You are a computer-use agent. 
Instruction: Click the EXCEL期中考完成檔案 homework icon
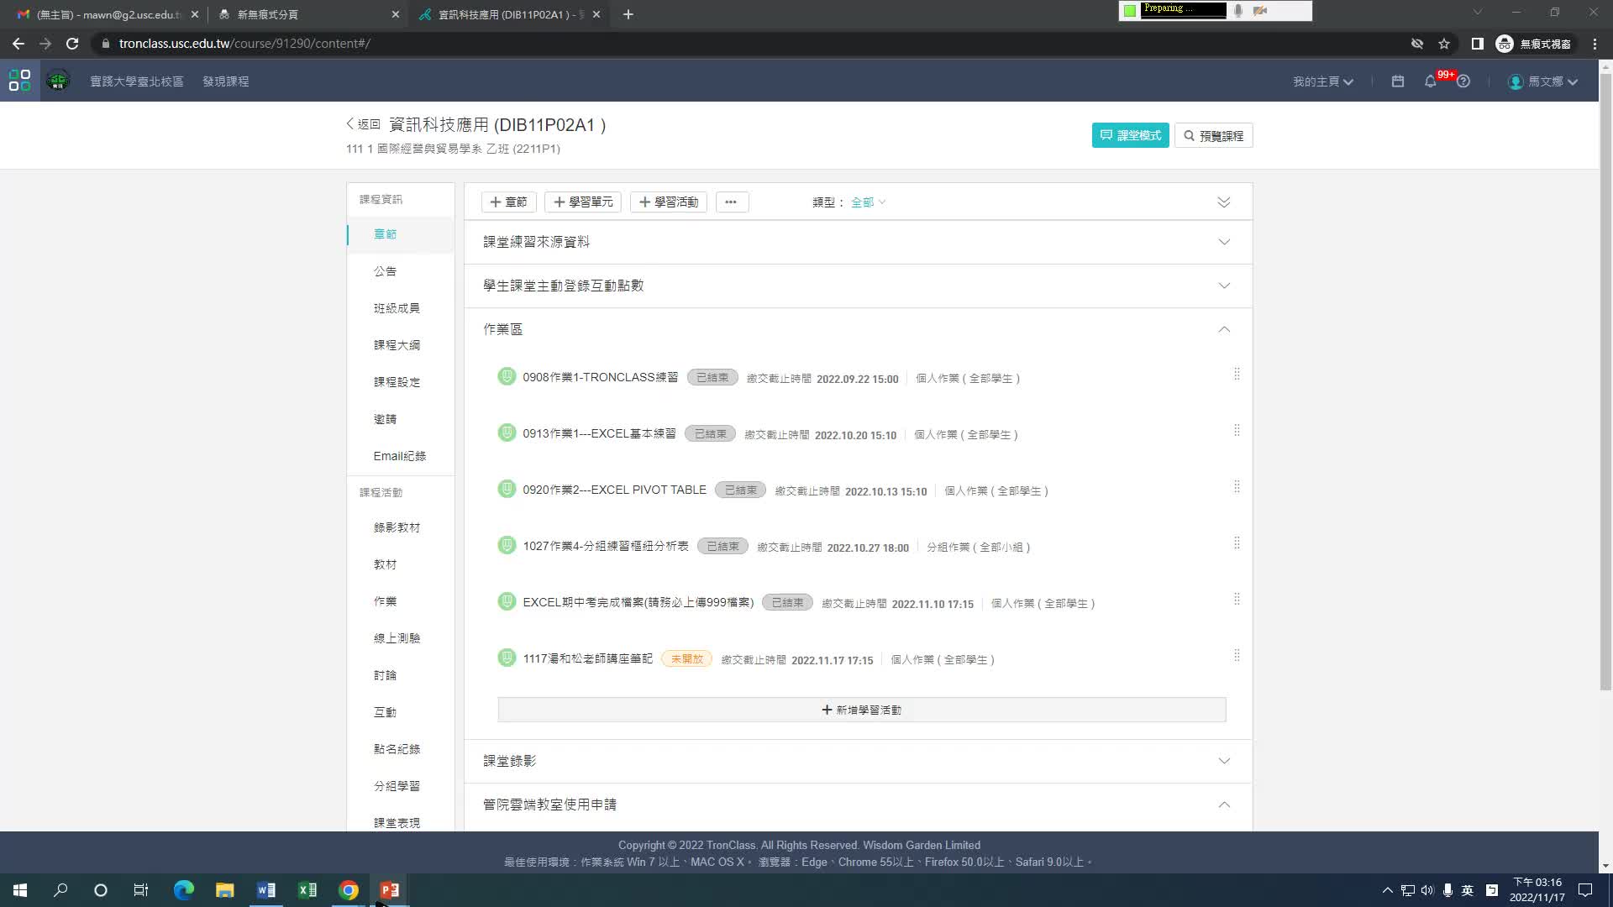pos(507,601)
